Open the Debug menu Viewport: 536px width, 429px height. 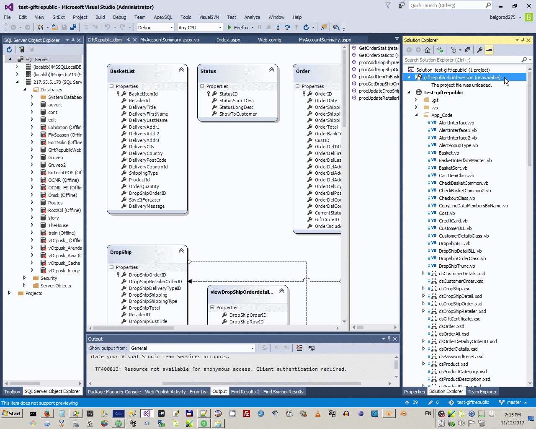(119, 17)
